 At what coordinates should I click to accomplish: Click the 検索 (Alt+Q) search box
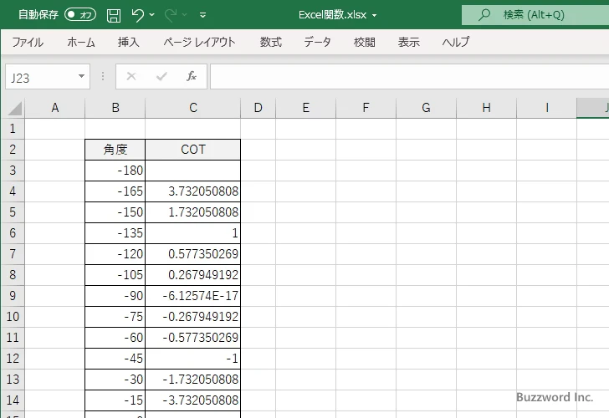point(535,15)
